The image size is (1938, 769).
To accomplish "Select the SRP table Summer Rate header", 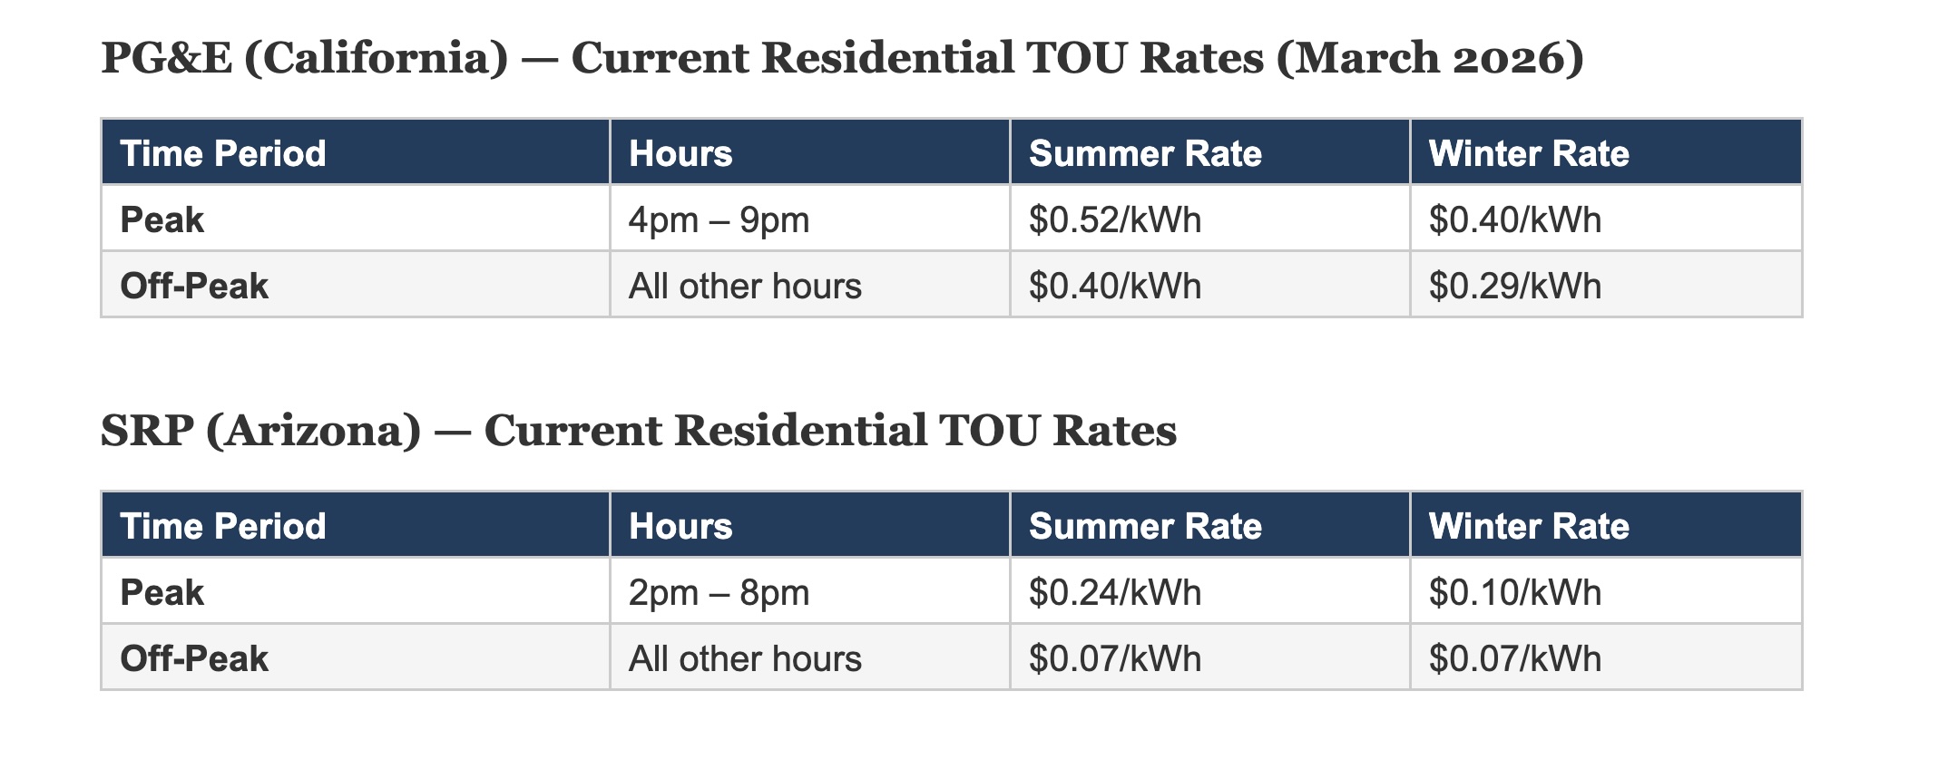I will click(1145, 526).
